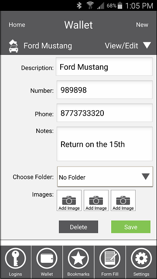Tap the car rental icon beside Ford Mustang
Image resolution: width=157 pixels, height=279 pixels.
click(x=14, y=46)
